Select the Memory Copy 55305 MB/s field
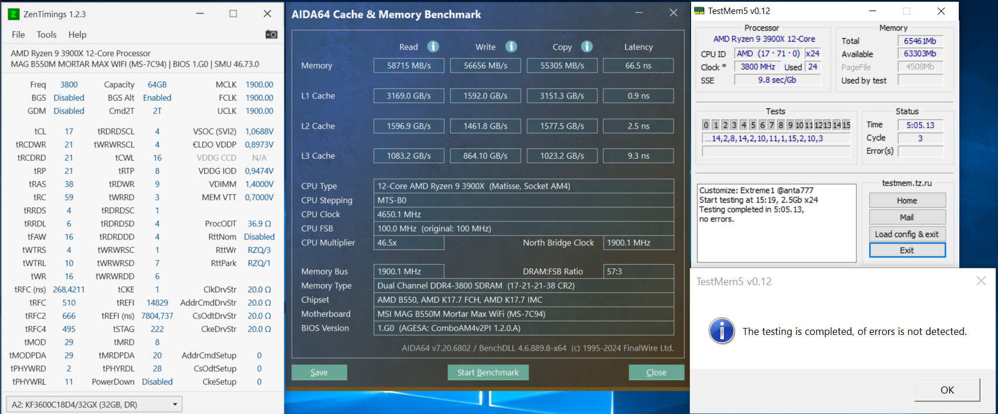Screen dimensions: 998x414 pos(562,66)
